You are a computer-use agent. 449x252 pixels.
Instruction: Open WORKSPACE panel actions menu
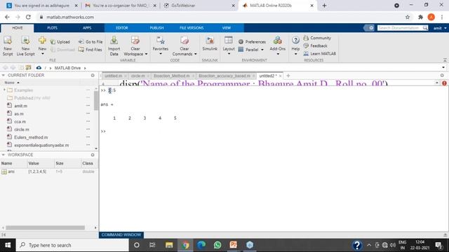[x=93, y=155]
